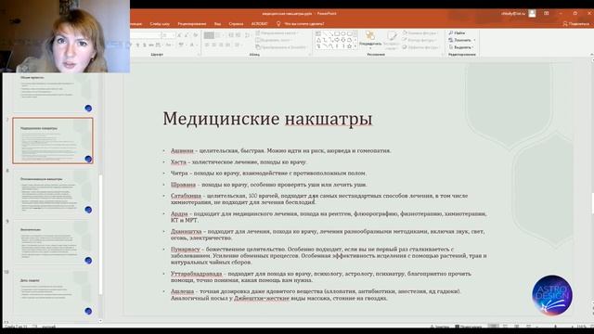Open the Шрифт group dialog launcher
This screenshot has height=334, width=594.
coord(199,55)
